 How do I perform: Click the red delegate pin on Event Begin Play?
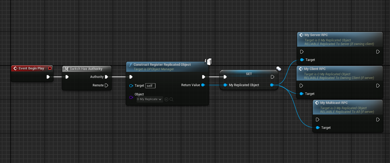tap(50, 68)
